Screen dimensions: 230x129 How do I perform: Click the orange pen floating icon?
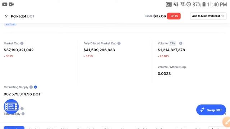coord(226,122)
